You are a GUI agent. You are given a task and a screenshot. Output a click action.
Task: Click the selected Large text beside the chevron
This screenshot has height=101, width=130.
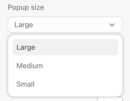pos(24,25)
